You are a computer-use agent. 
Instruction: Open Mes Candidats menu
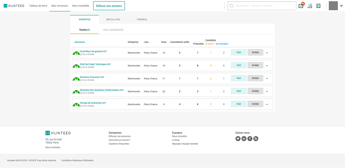pyautogui.click(x=81, y=6)
